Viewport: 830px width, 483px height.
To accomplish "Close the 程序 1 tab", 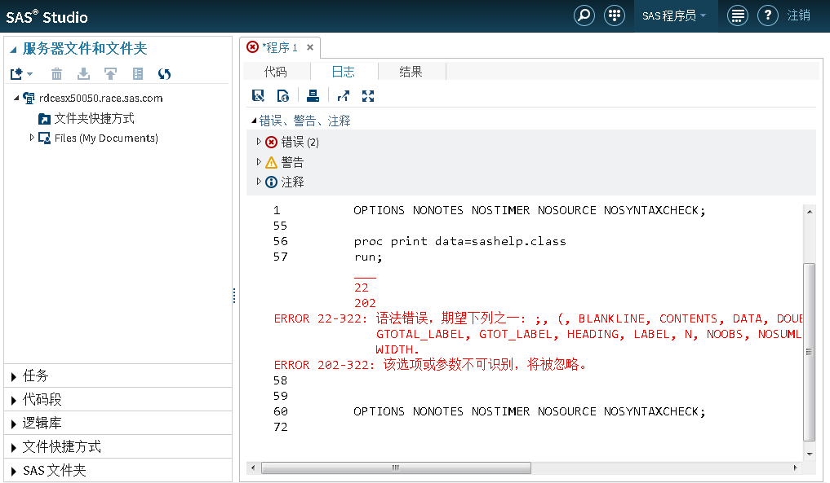I will [x=310, y=47].
